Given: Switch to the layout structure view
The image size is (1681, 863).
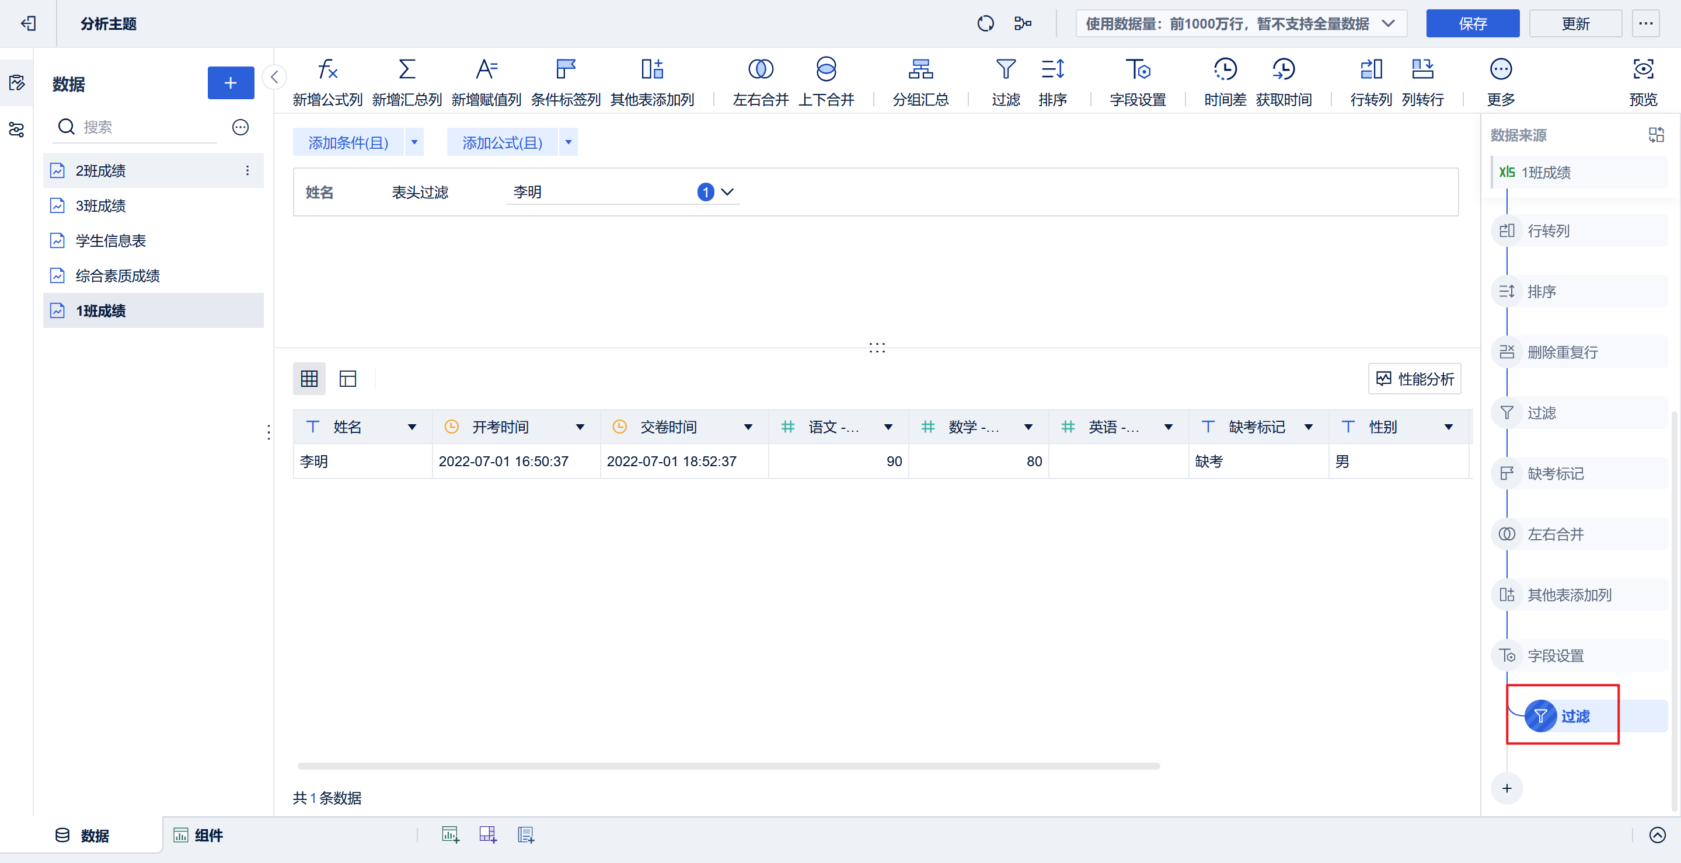Looking at the screenshot, I should tap(348, 379).
